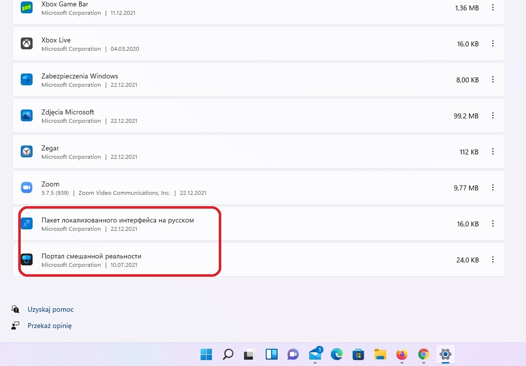Click the Russian language pack icon
The image size is (526, 366).
tap(27, 223)
